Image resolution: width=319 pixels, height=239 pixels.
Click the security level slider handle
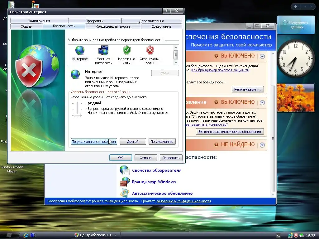click(x=77, y=115)
